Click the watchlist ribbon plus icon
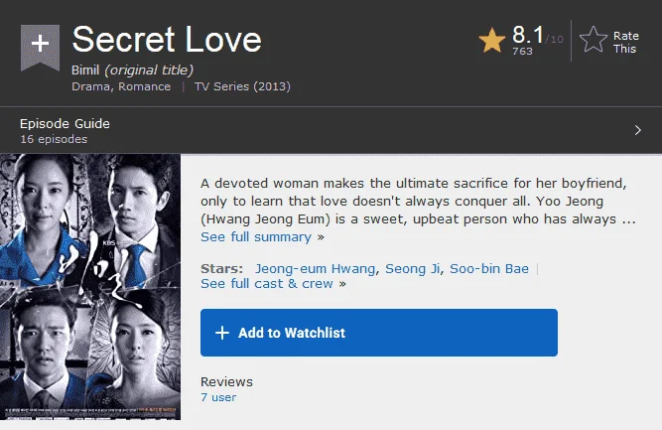The height and width of the screenshot is (430, 662). point(40,47)
